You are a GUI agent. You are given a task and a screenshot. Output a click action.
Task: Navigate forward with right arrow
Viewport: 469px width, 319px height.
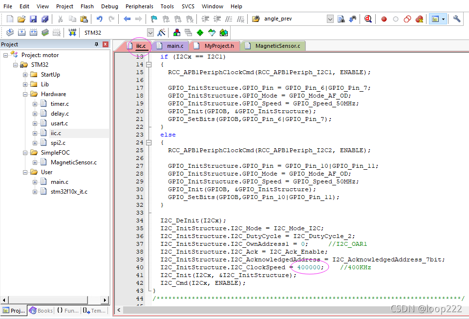(138, 19)
